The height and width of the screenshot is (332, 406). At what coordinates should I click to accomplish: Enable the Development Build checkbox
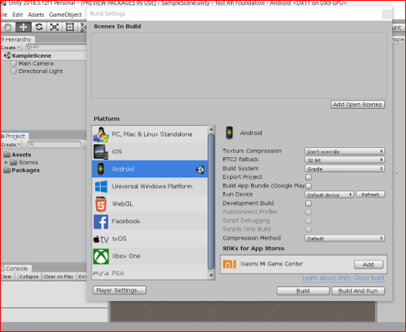[x=308, y=203]
